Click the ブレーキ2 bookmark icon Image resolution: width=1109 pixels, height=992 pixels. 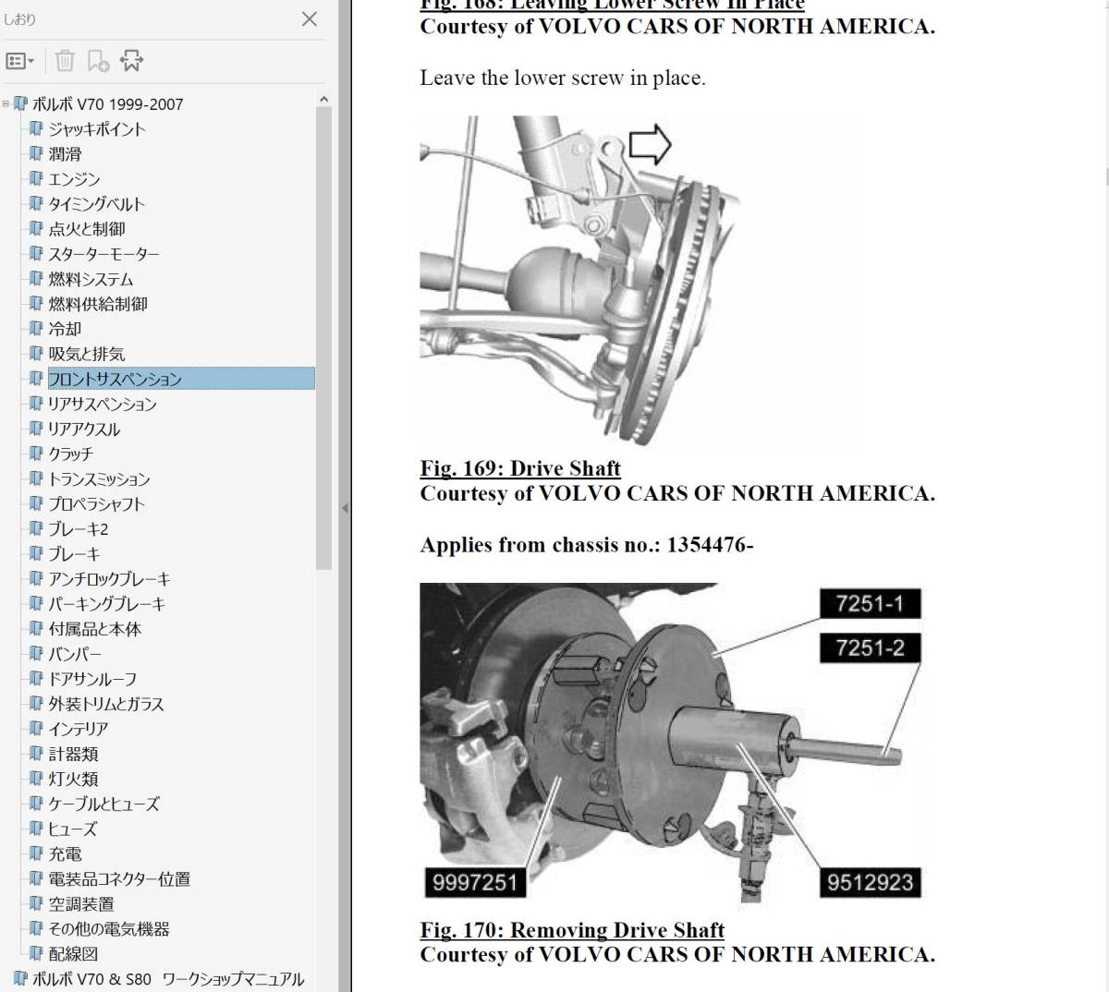click(x=36, y=528)
